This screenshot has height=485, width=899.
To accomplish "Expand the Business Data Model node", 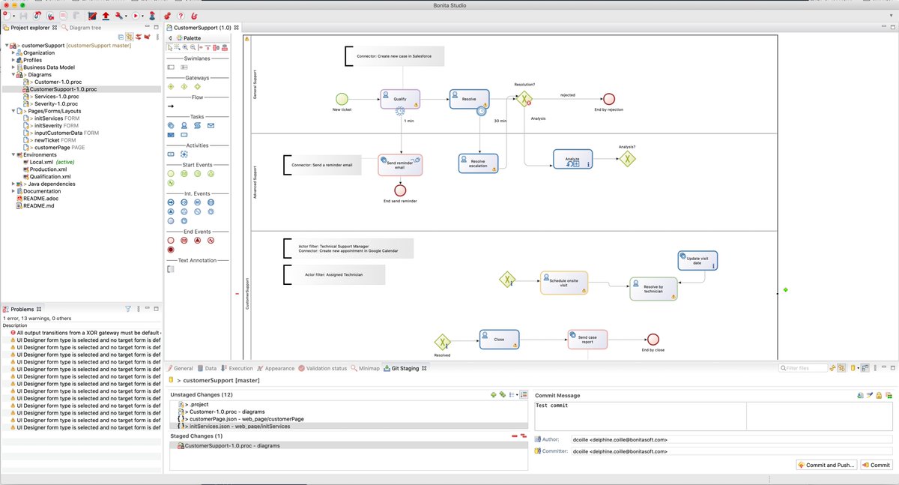I will tap(13, 67).
